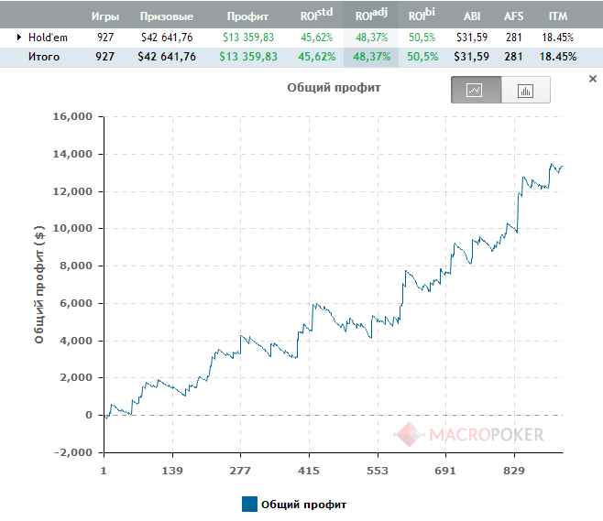Click the y-axis label 16,000

click(x=72, y=116)
